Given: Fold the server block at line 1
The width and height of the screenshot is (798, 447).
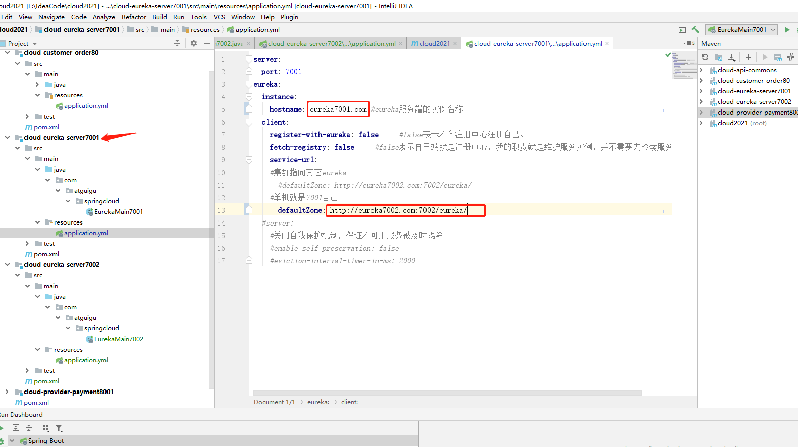Looking at the screenshot, I should pos(249,59).
